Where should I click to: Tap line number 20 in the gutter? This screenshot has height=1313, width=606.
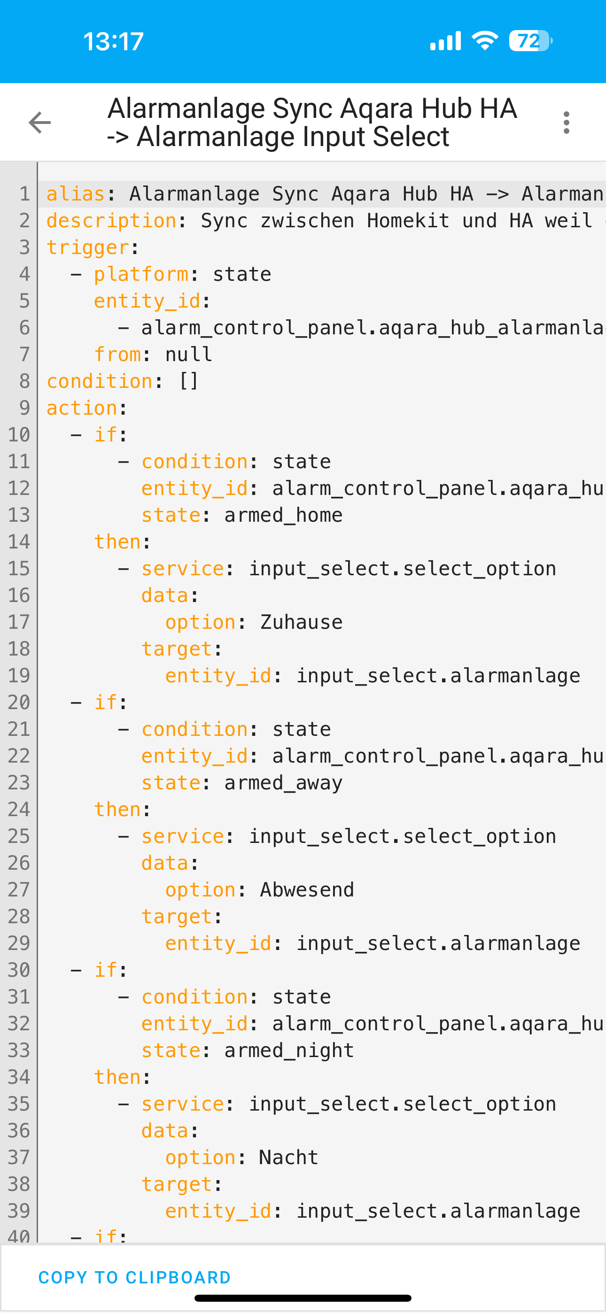20,702
